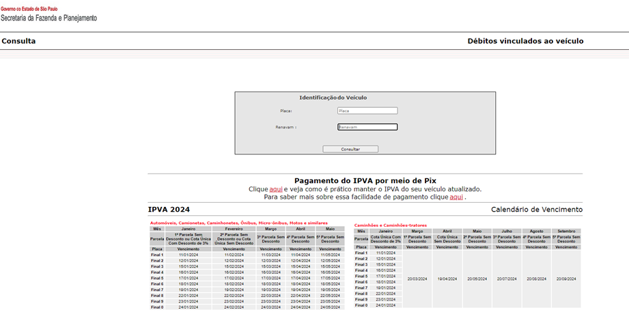
Task: Click the 20/03/2024 date in trucks table
Action: (x=417, y=279)
